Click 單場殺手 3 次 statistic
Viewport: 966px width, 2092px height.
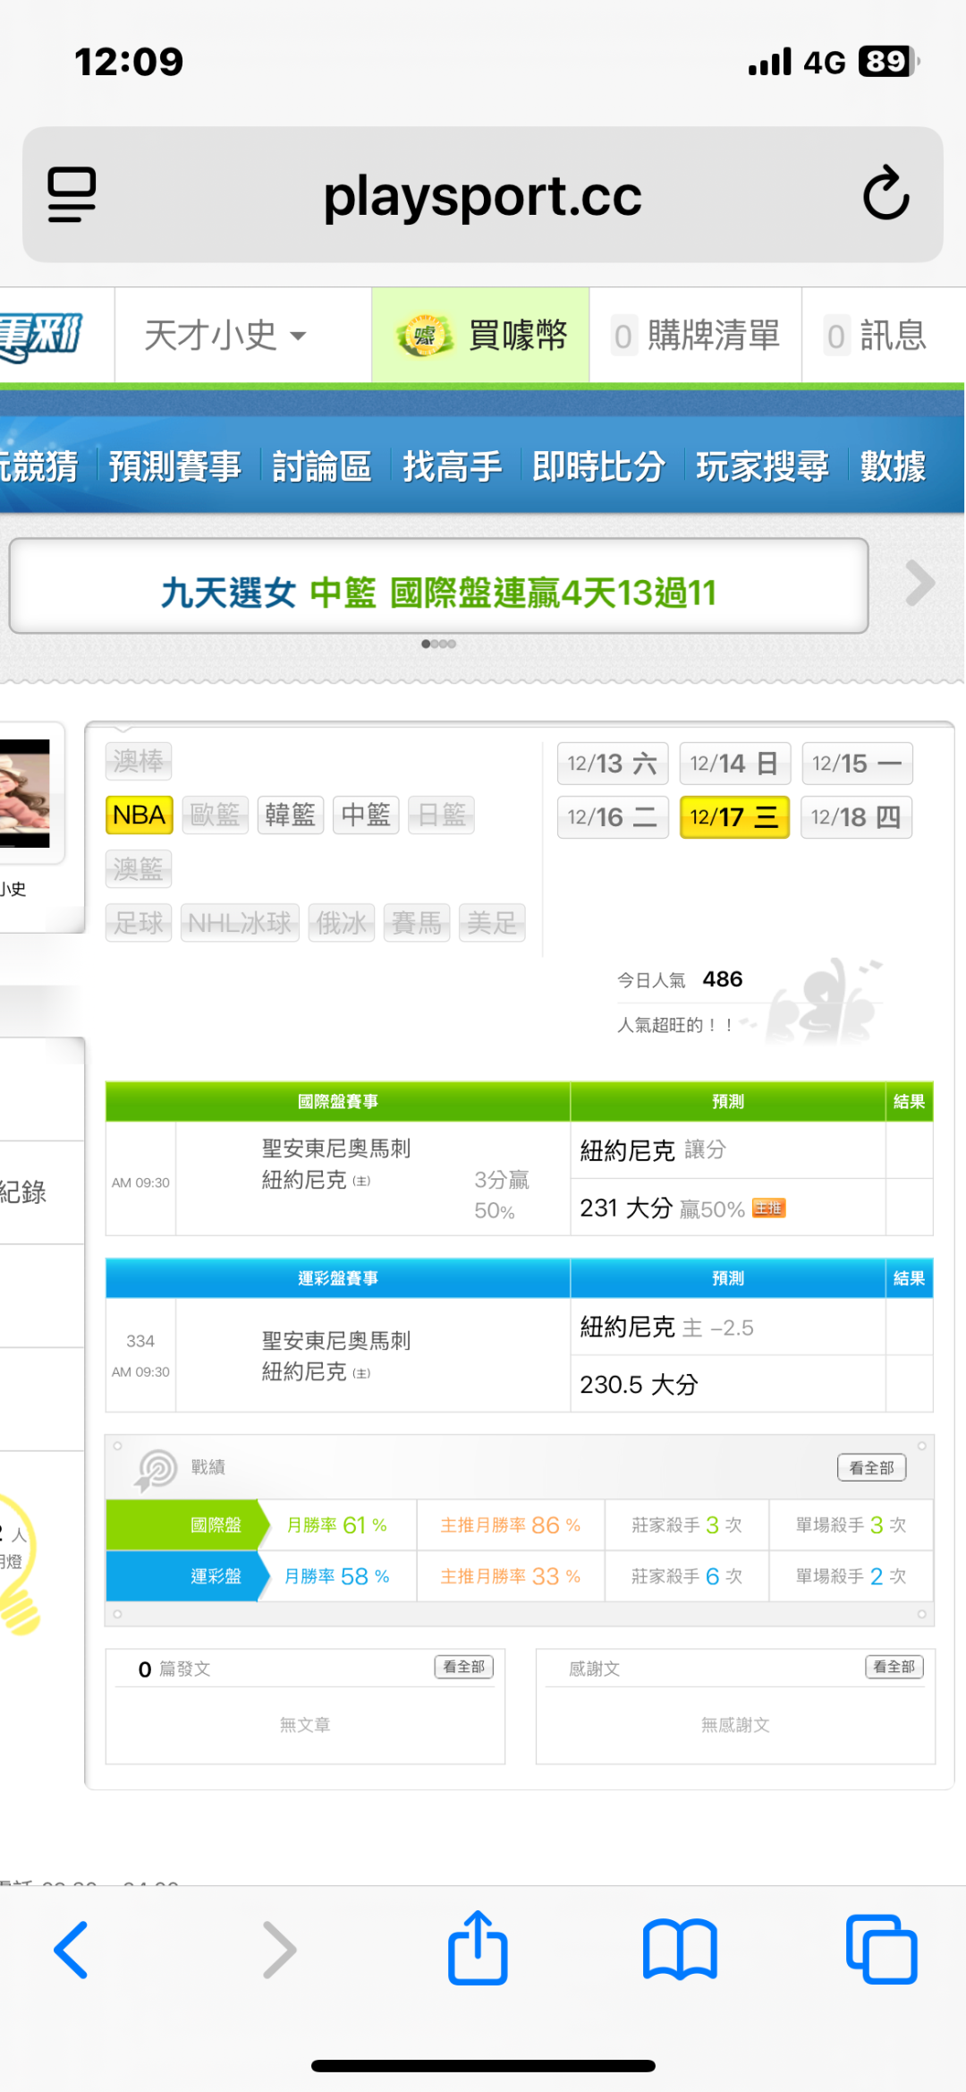(x=852, y=1524)
